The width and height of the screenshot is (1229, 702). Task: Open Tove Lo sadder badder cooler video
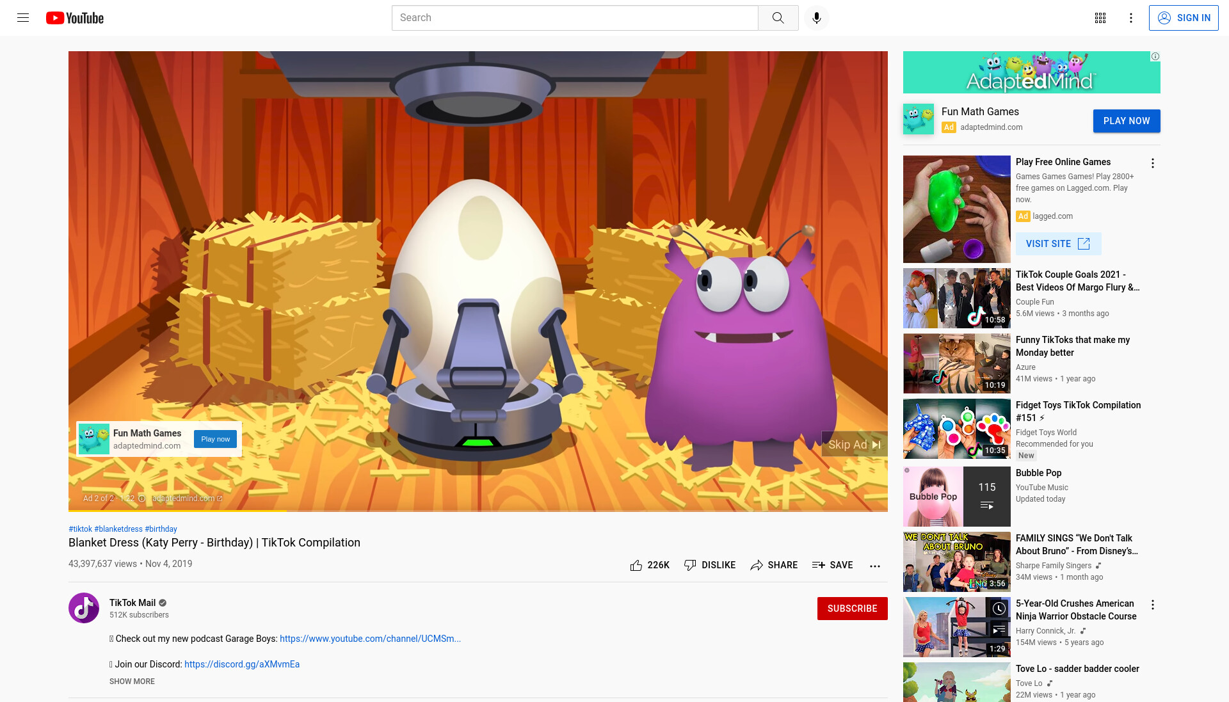1077,669
